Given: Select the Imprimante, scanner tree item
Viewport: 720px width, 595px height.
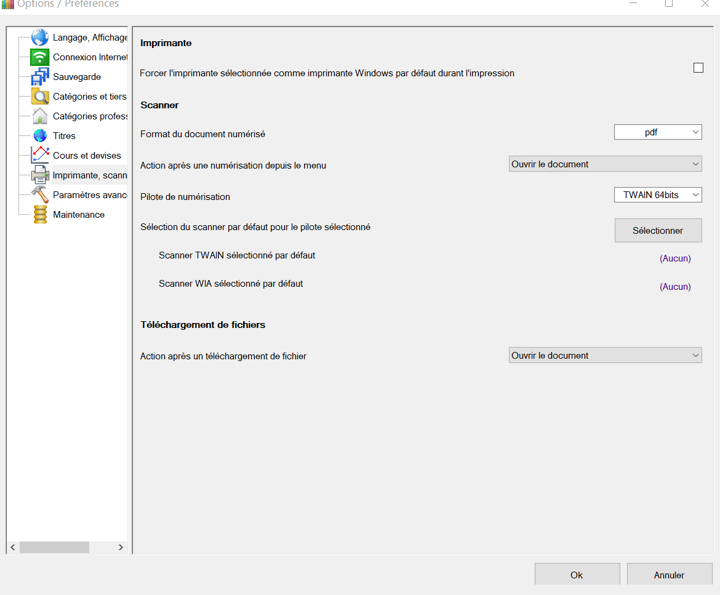Looking at the screenshot, I should [x=89, y=175].
